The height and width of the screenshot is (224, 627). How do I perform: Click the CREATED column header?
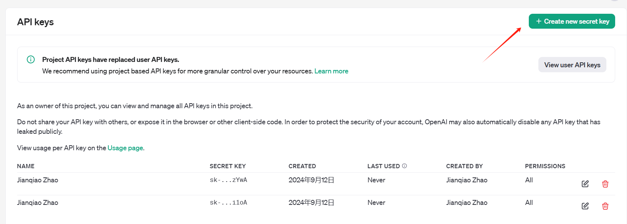[x=302, y=166]
